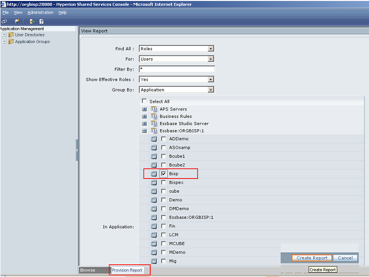Enable the Bcube2 checkbox
Viewport: 369px width, 277px height.
pos(163,165)
